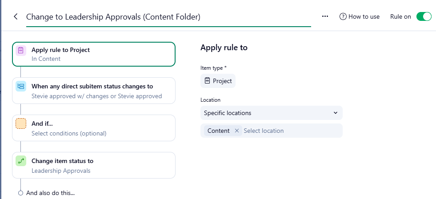Click the rule title text field
436x199 pixels.
[x=168, y=17]
